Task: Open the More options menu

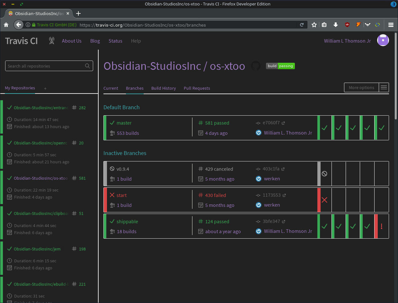Action: (x=367, y=87)
